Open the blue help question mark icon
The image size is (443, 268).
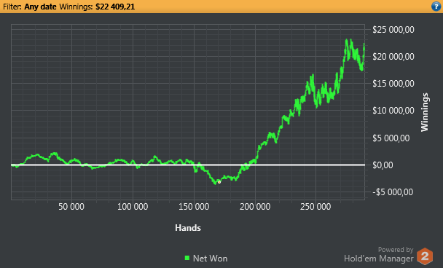pyautogui.click(x=436, y=7)
